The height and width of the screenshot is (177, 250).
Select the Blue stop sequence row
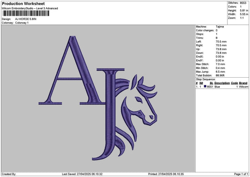(x=221, y=86)
